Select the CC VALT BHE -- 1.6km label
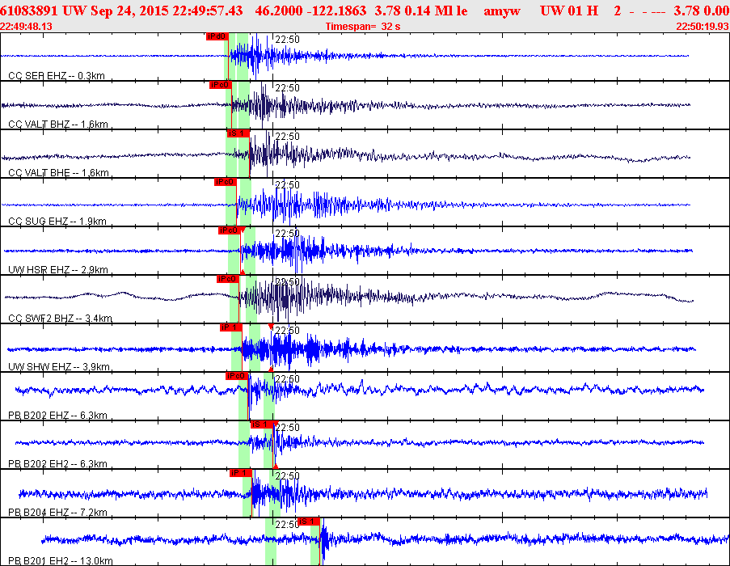 pos(59,172)
